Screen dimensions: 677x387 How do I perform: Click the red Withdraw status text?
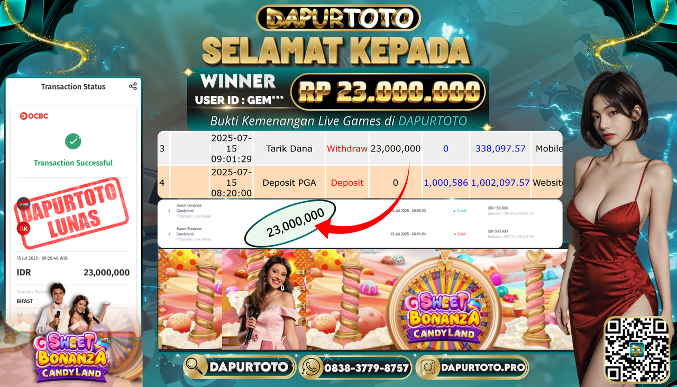pos(347,149)
